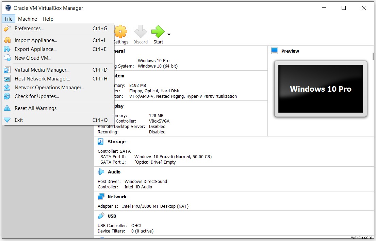Click the Storage section icon
Viewport: 376px width, 241px height.
point(100,142)
